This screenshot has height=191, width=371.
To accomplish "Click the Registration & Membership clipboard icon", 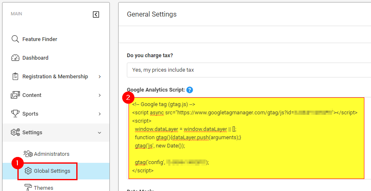I will (15, 76).
